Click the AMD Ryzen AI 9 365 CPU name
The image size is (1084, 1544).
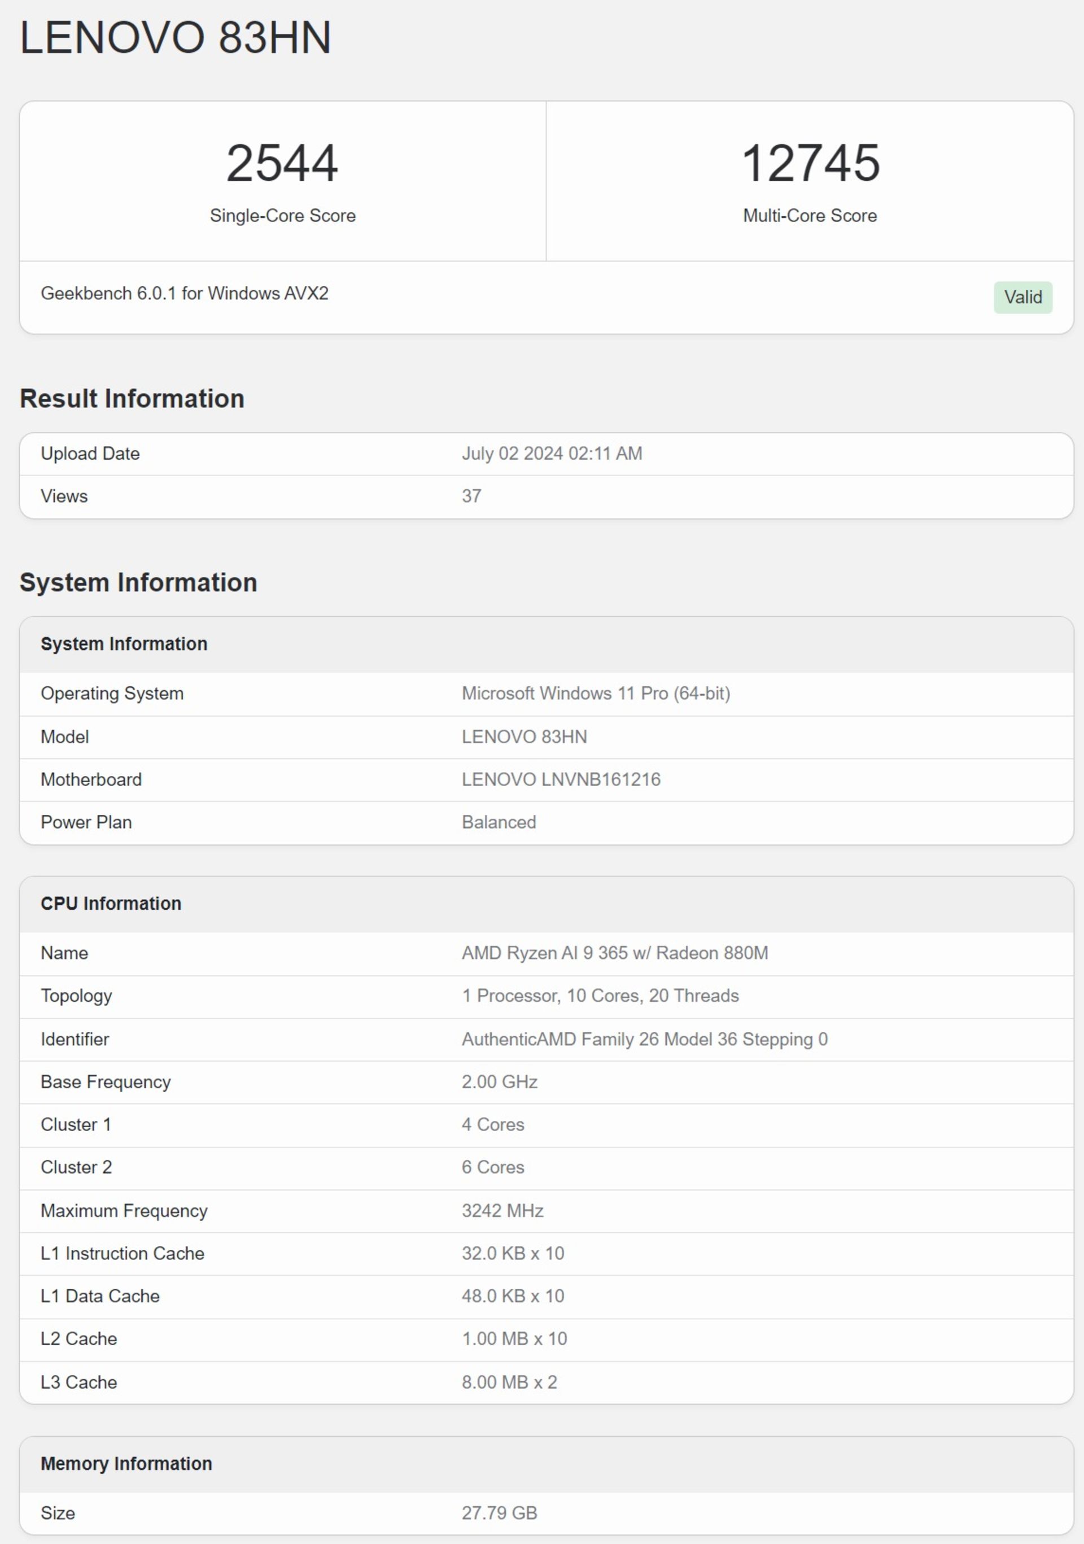click(614, 953)
